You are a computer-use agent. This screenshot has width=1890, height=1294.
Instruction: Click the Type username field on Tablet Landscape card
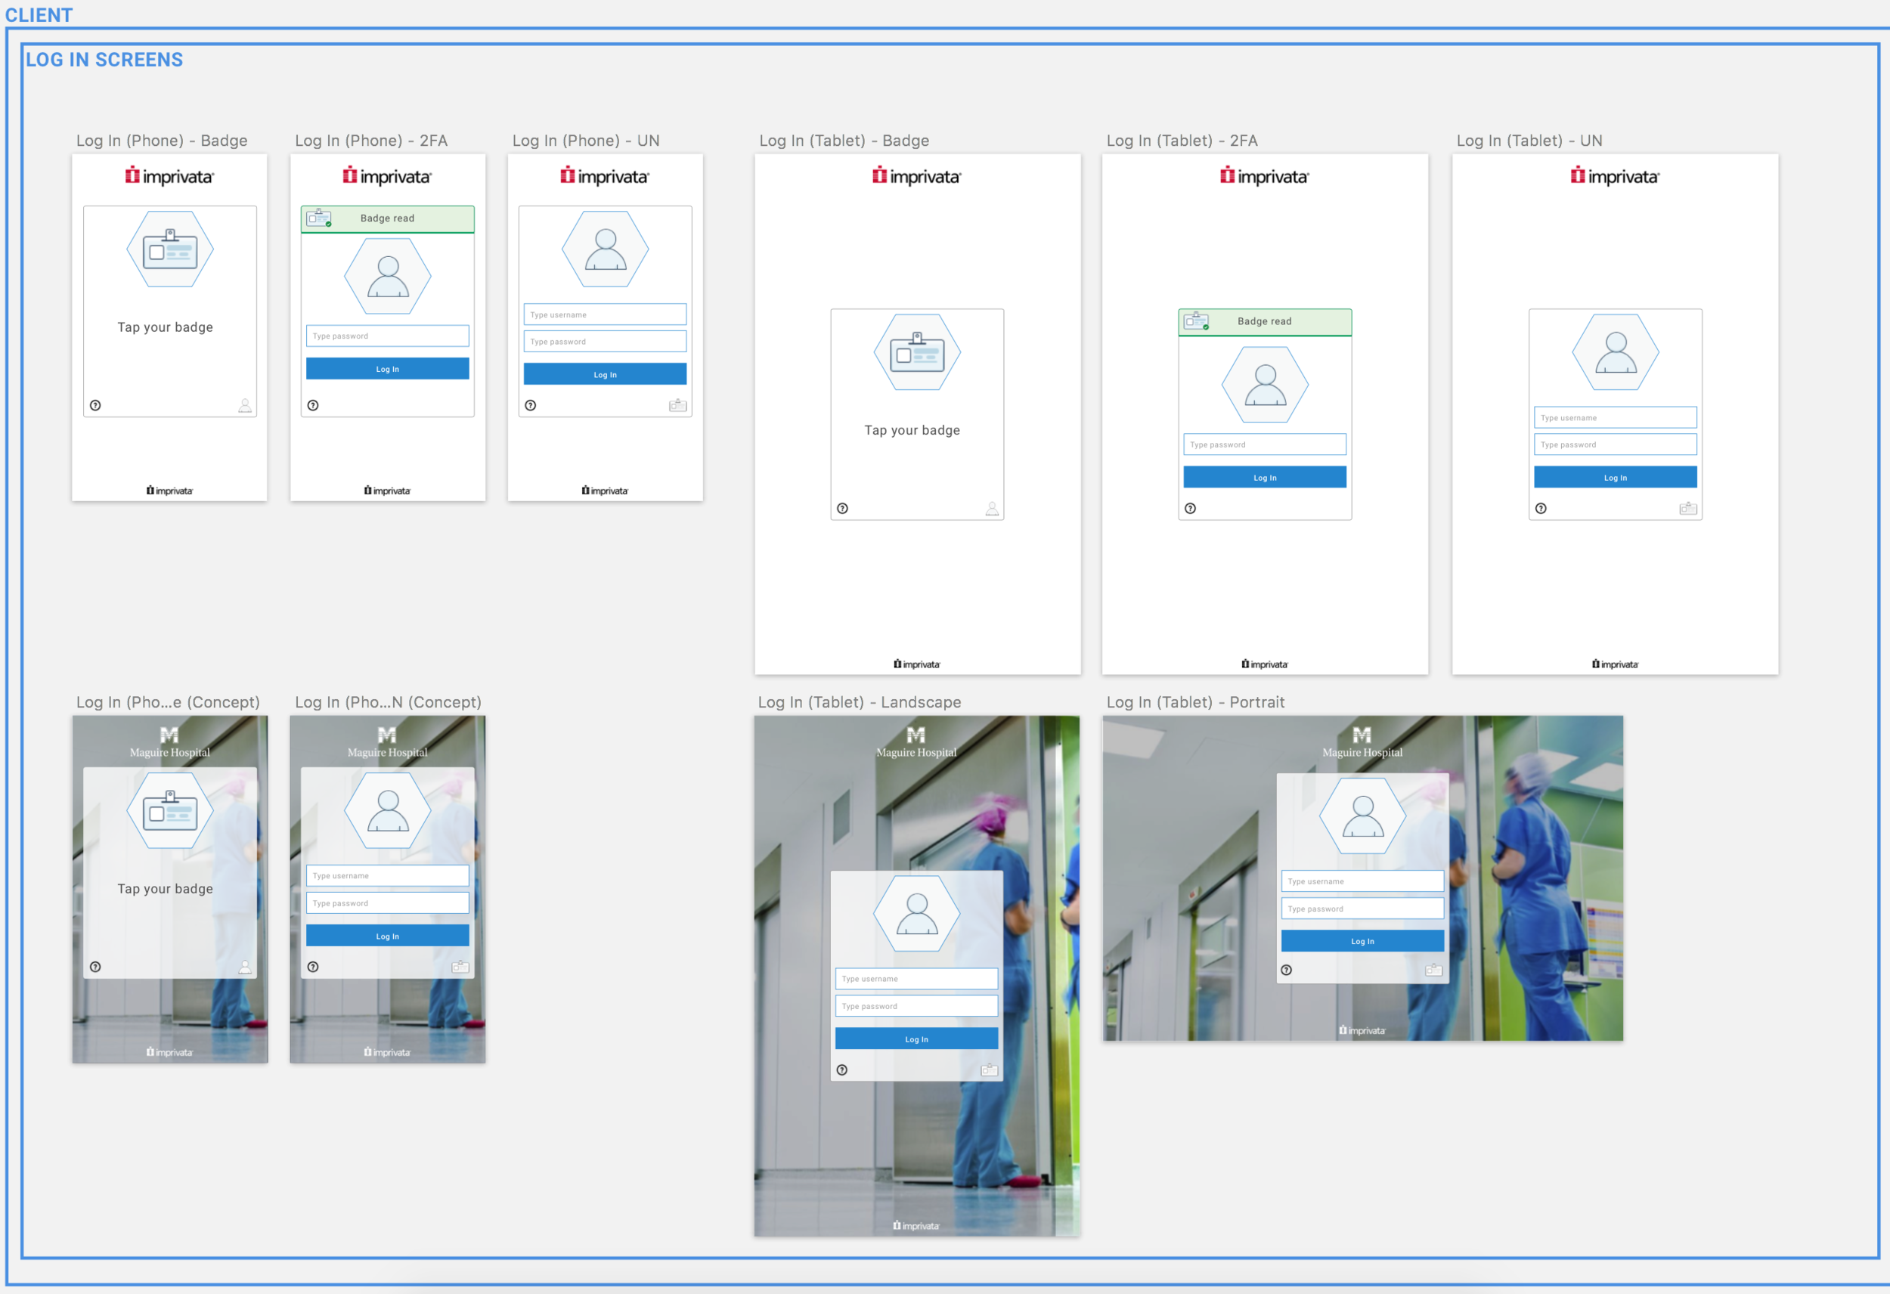tap(916, 978)
